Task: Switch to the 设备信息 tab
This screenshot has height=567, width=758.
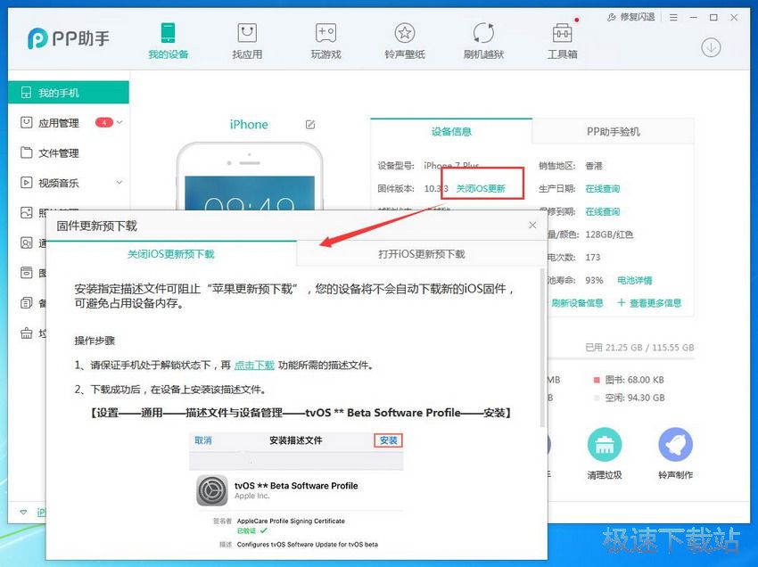Action: coord(451,131)
